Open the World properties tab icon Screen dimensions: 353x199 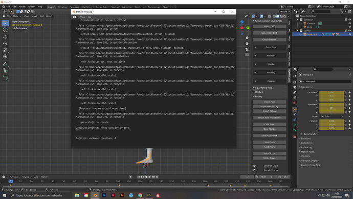pyautogui.click(x=295, y=103)
